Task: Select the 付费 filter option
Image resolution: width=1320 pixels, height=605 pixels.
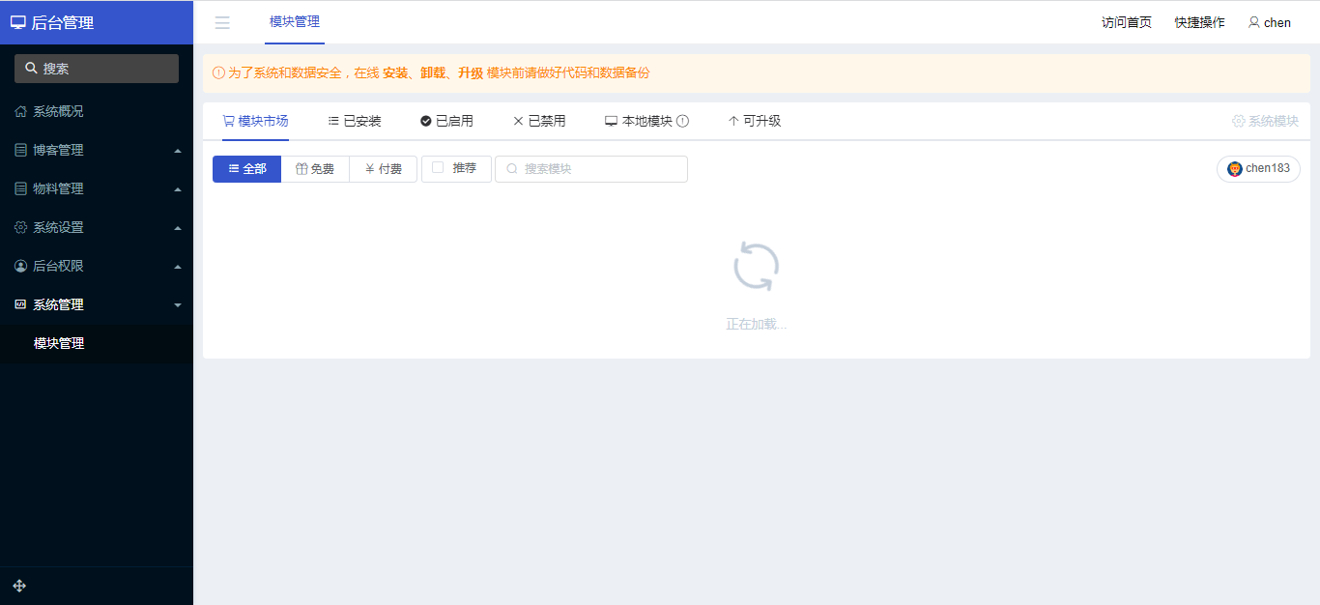Action: tap(384, 169)
